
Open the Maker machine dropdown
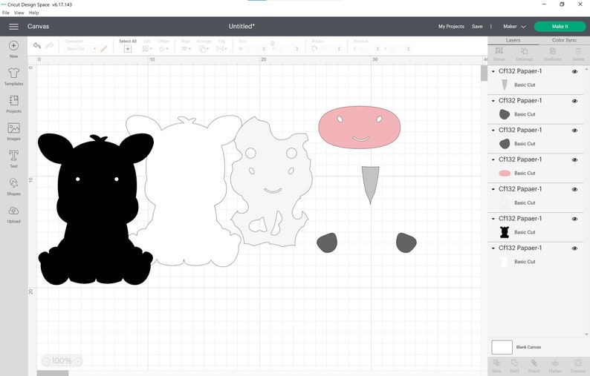[x=514, y=26]
